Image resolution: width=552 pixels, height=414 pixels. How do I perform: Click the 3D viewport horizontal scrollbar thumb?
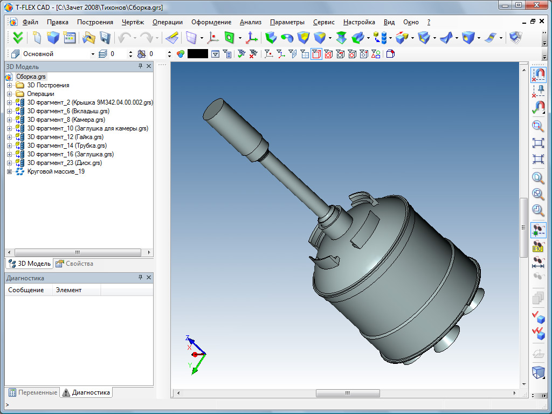[x=348, y=393]
